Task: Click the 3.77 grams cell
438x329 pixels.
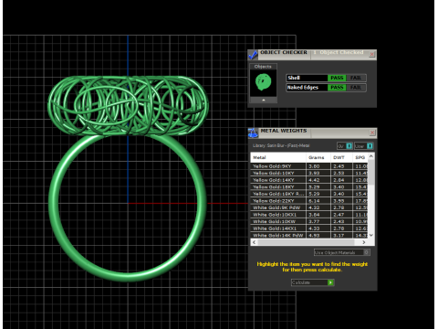Action: click(x=318, y=221)
